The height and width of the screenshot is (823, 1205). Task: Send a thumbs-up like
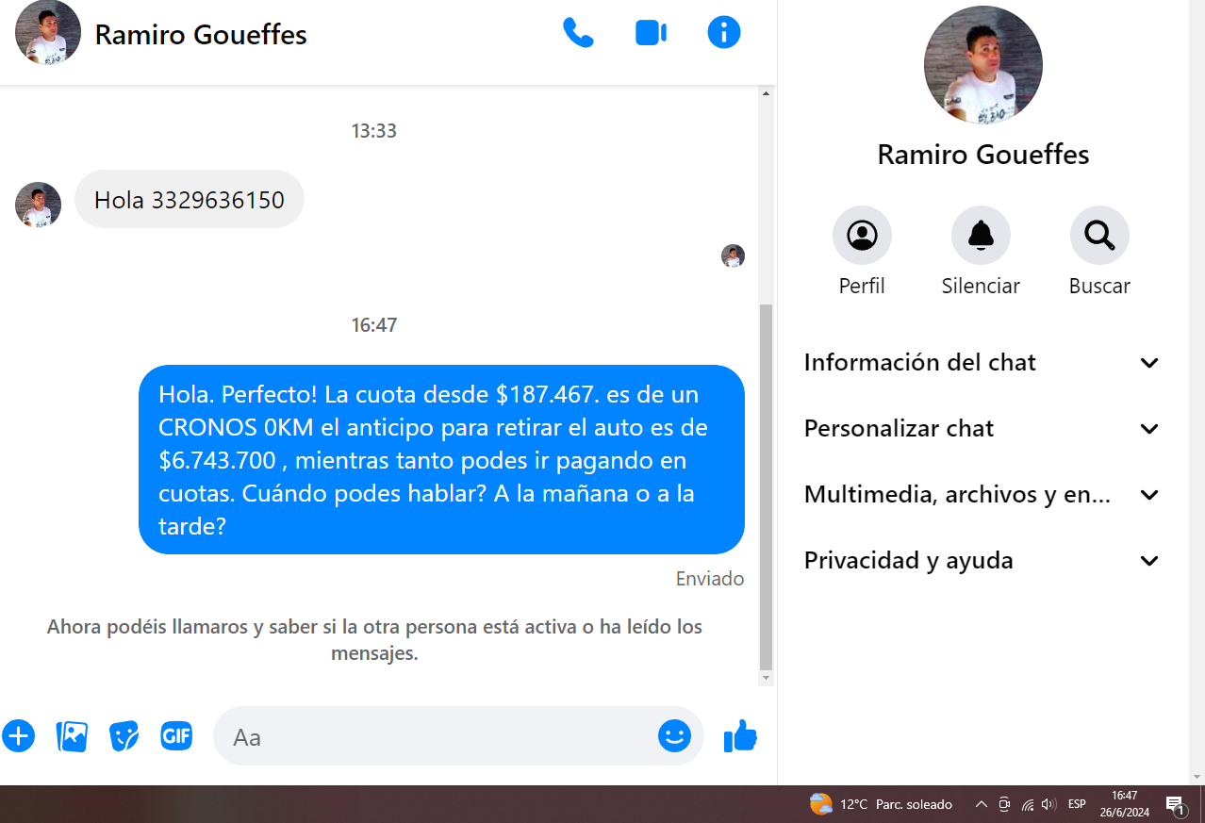pyautogui.click(x=740, y=736)
